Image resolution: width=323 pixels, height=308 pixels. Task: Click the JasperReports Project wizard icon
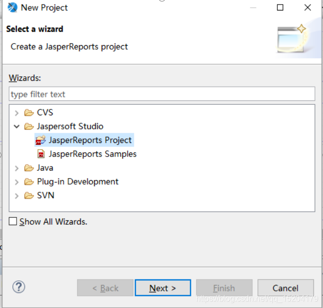click(x=41, y=140)
